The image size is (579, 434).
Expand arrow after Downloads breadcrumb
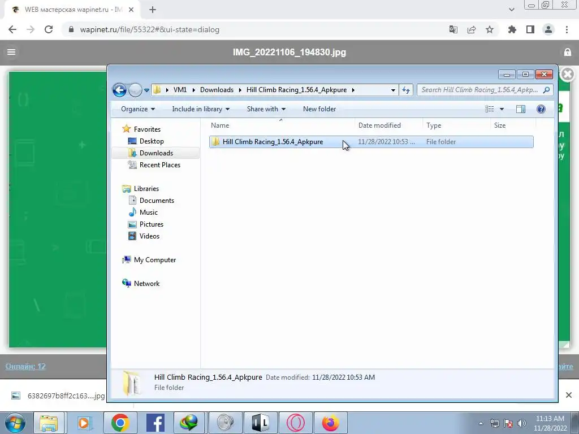[240, 90]
